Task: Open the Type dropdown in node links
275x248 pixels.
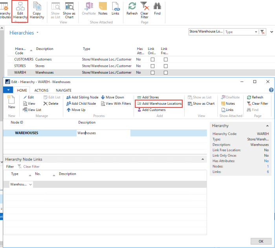Action: (x=31, y=184)
